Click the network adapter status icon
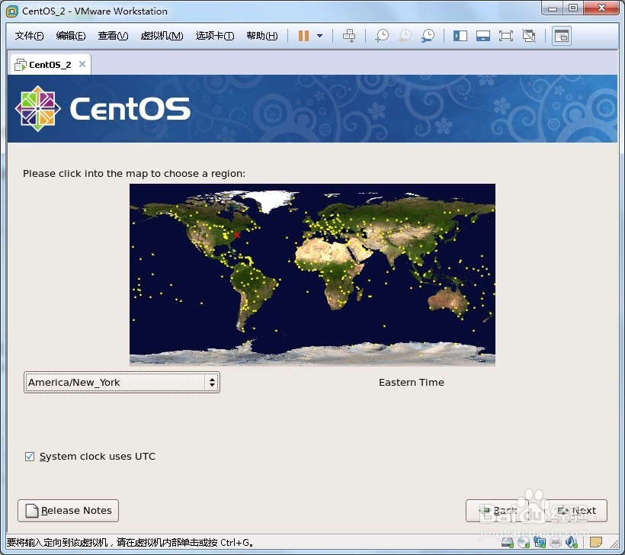Image resolution: width=625 pixels, height=555 pixels. (540, 543)
